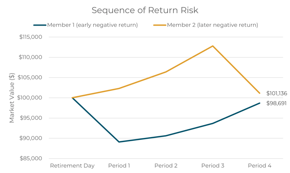The width and height of the screenshot is (290, 173).
Task: Click the "Period 2" x-axis label
Action: click(166, 166)
